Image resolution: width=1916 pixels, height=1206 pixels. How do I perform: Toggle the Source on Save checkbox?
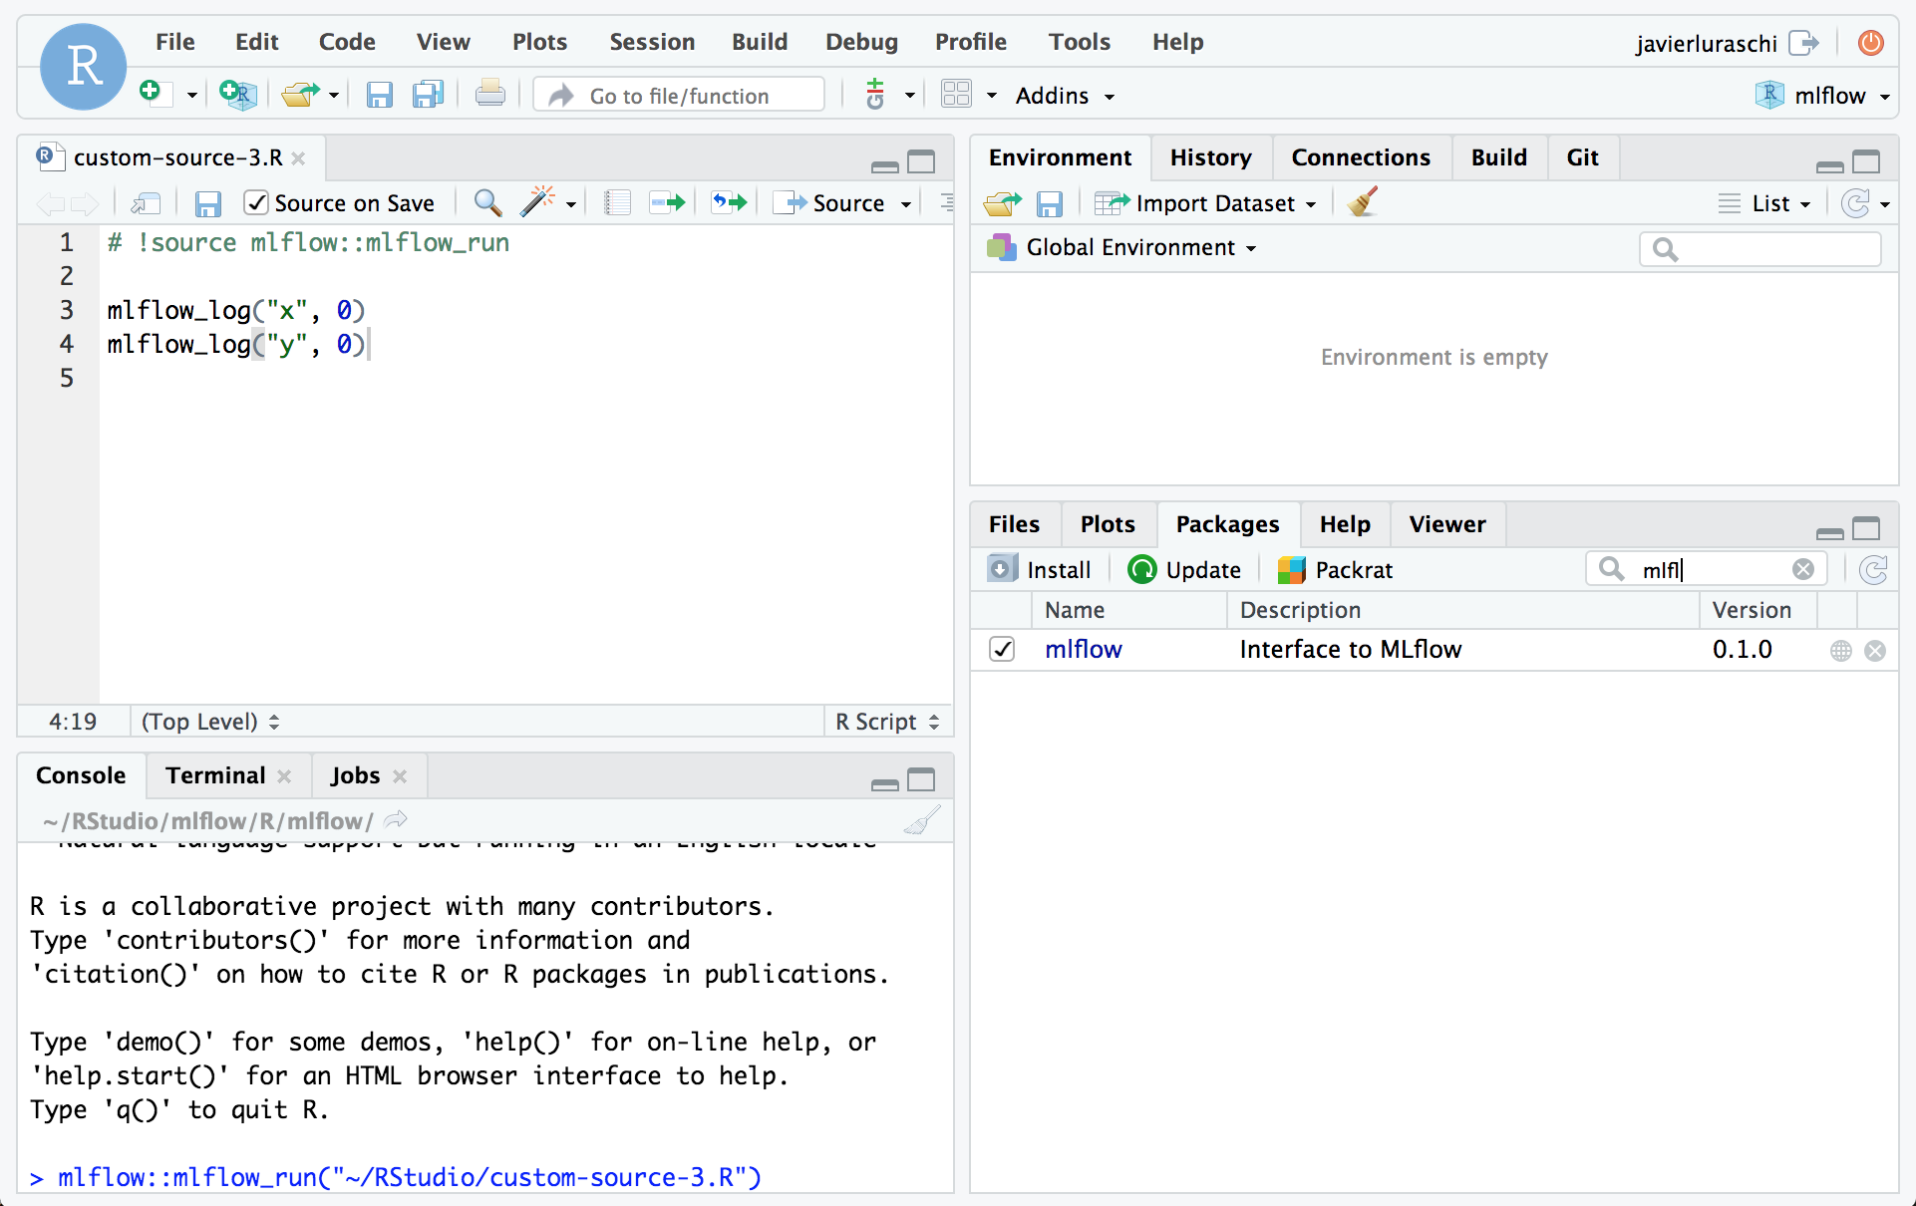pos(257,203)
